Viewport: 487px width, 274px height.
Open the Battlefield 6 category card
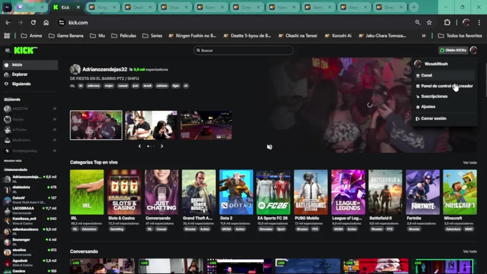385,192
